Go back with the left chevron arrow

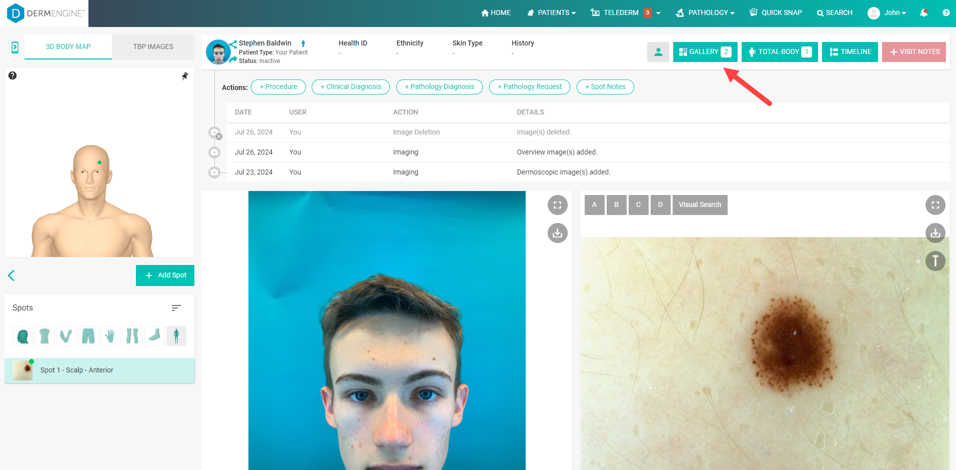[x=11, y=275]
